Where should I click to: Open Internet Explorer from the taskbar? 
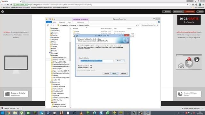coord(94,113)
